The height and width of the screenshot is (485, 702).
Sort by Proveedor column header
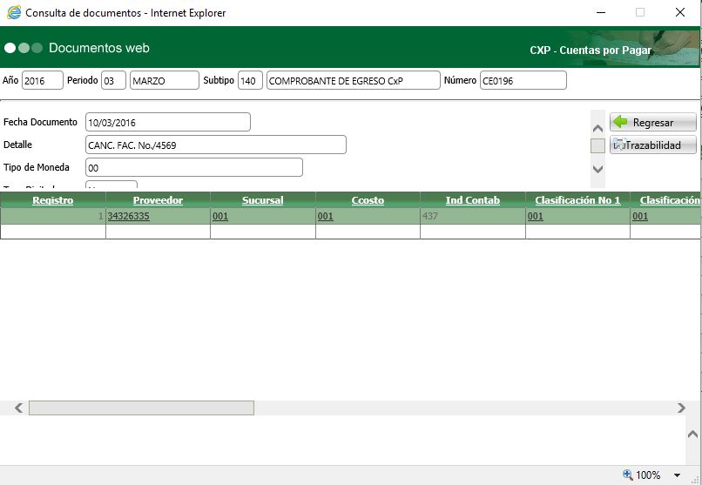[x=158, y=200]
